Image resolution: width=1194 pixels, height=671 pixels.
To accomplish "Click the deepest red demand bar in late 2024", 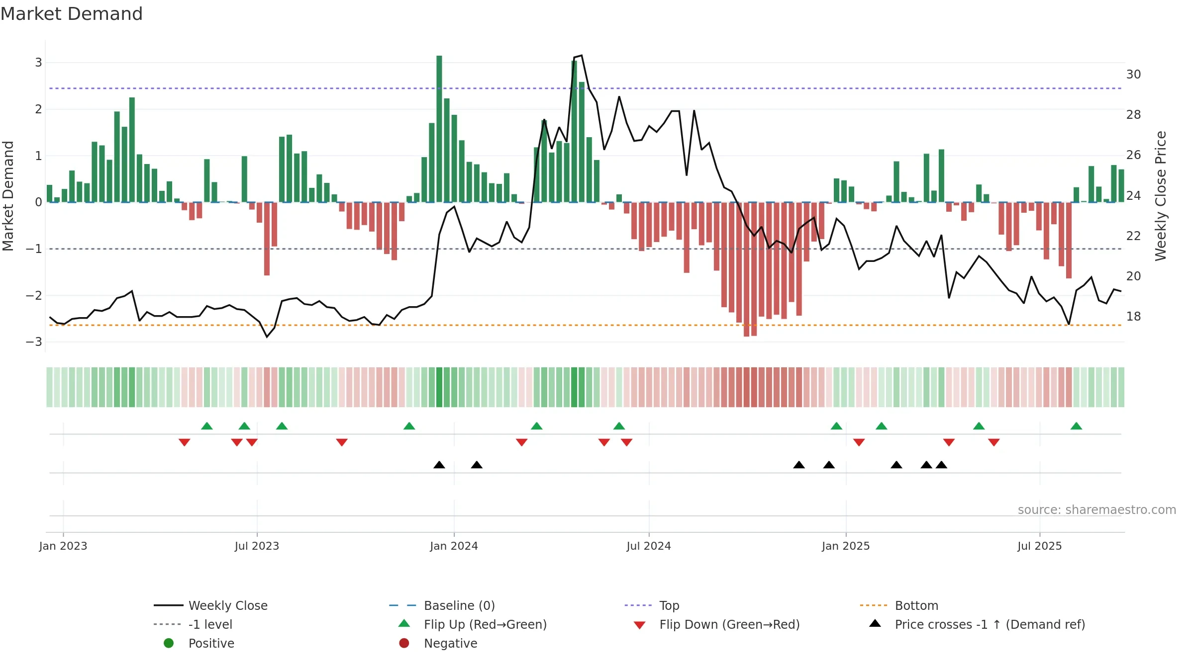I will click(x=746, y=269).
